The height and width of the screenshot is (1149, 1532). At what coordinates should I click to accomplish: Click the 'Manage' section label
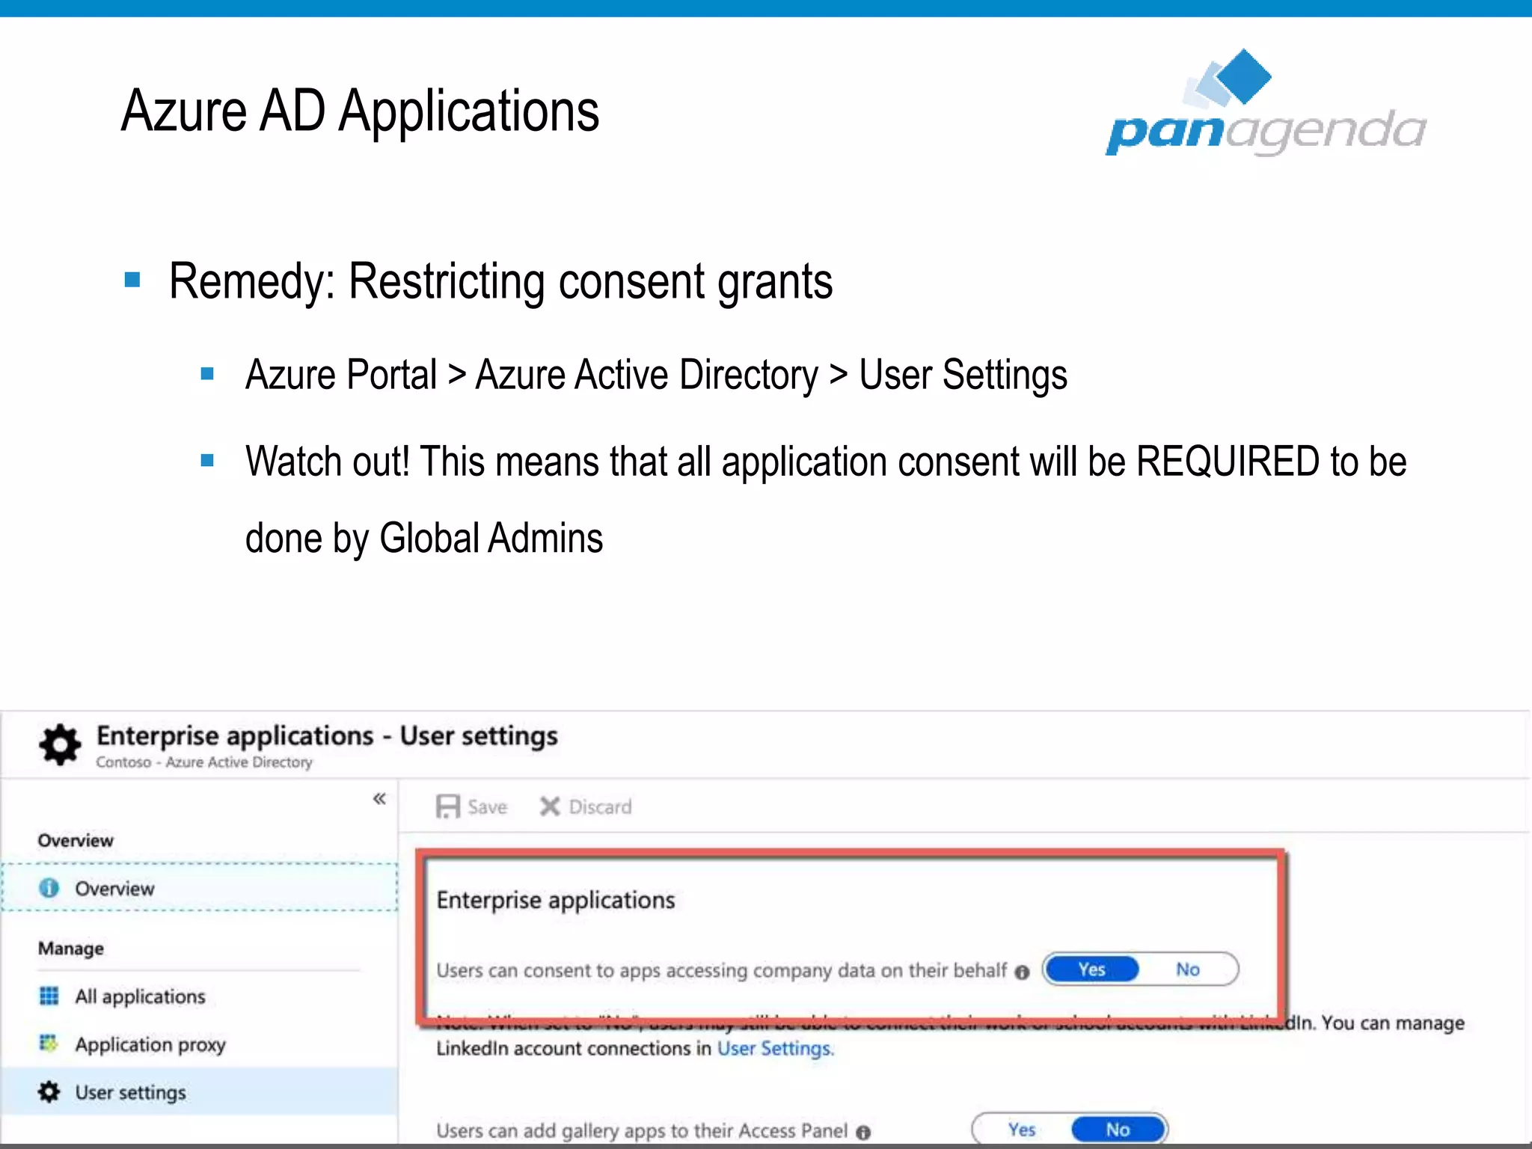tap(71, 949)
